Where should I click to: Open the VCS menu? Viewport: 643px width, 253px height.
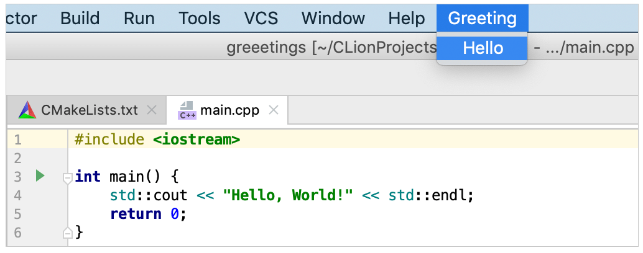click(261, 18)
